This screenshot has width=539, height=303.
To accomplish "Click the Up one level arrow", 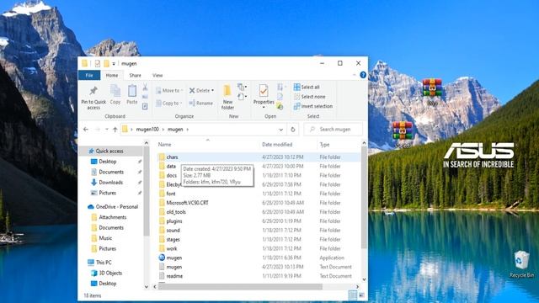I will click(115, 130).
